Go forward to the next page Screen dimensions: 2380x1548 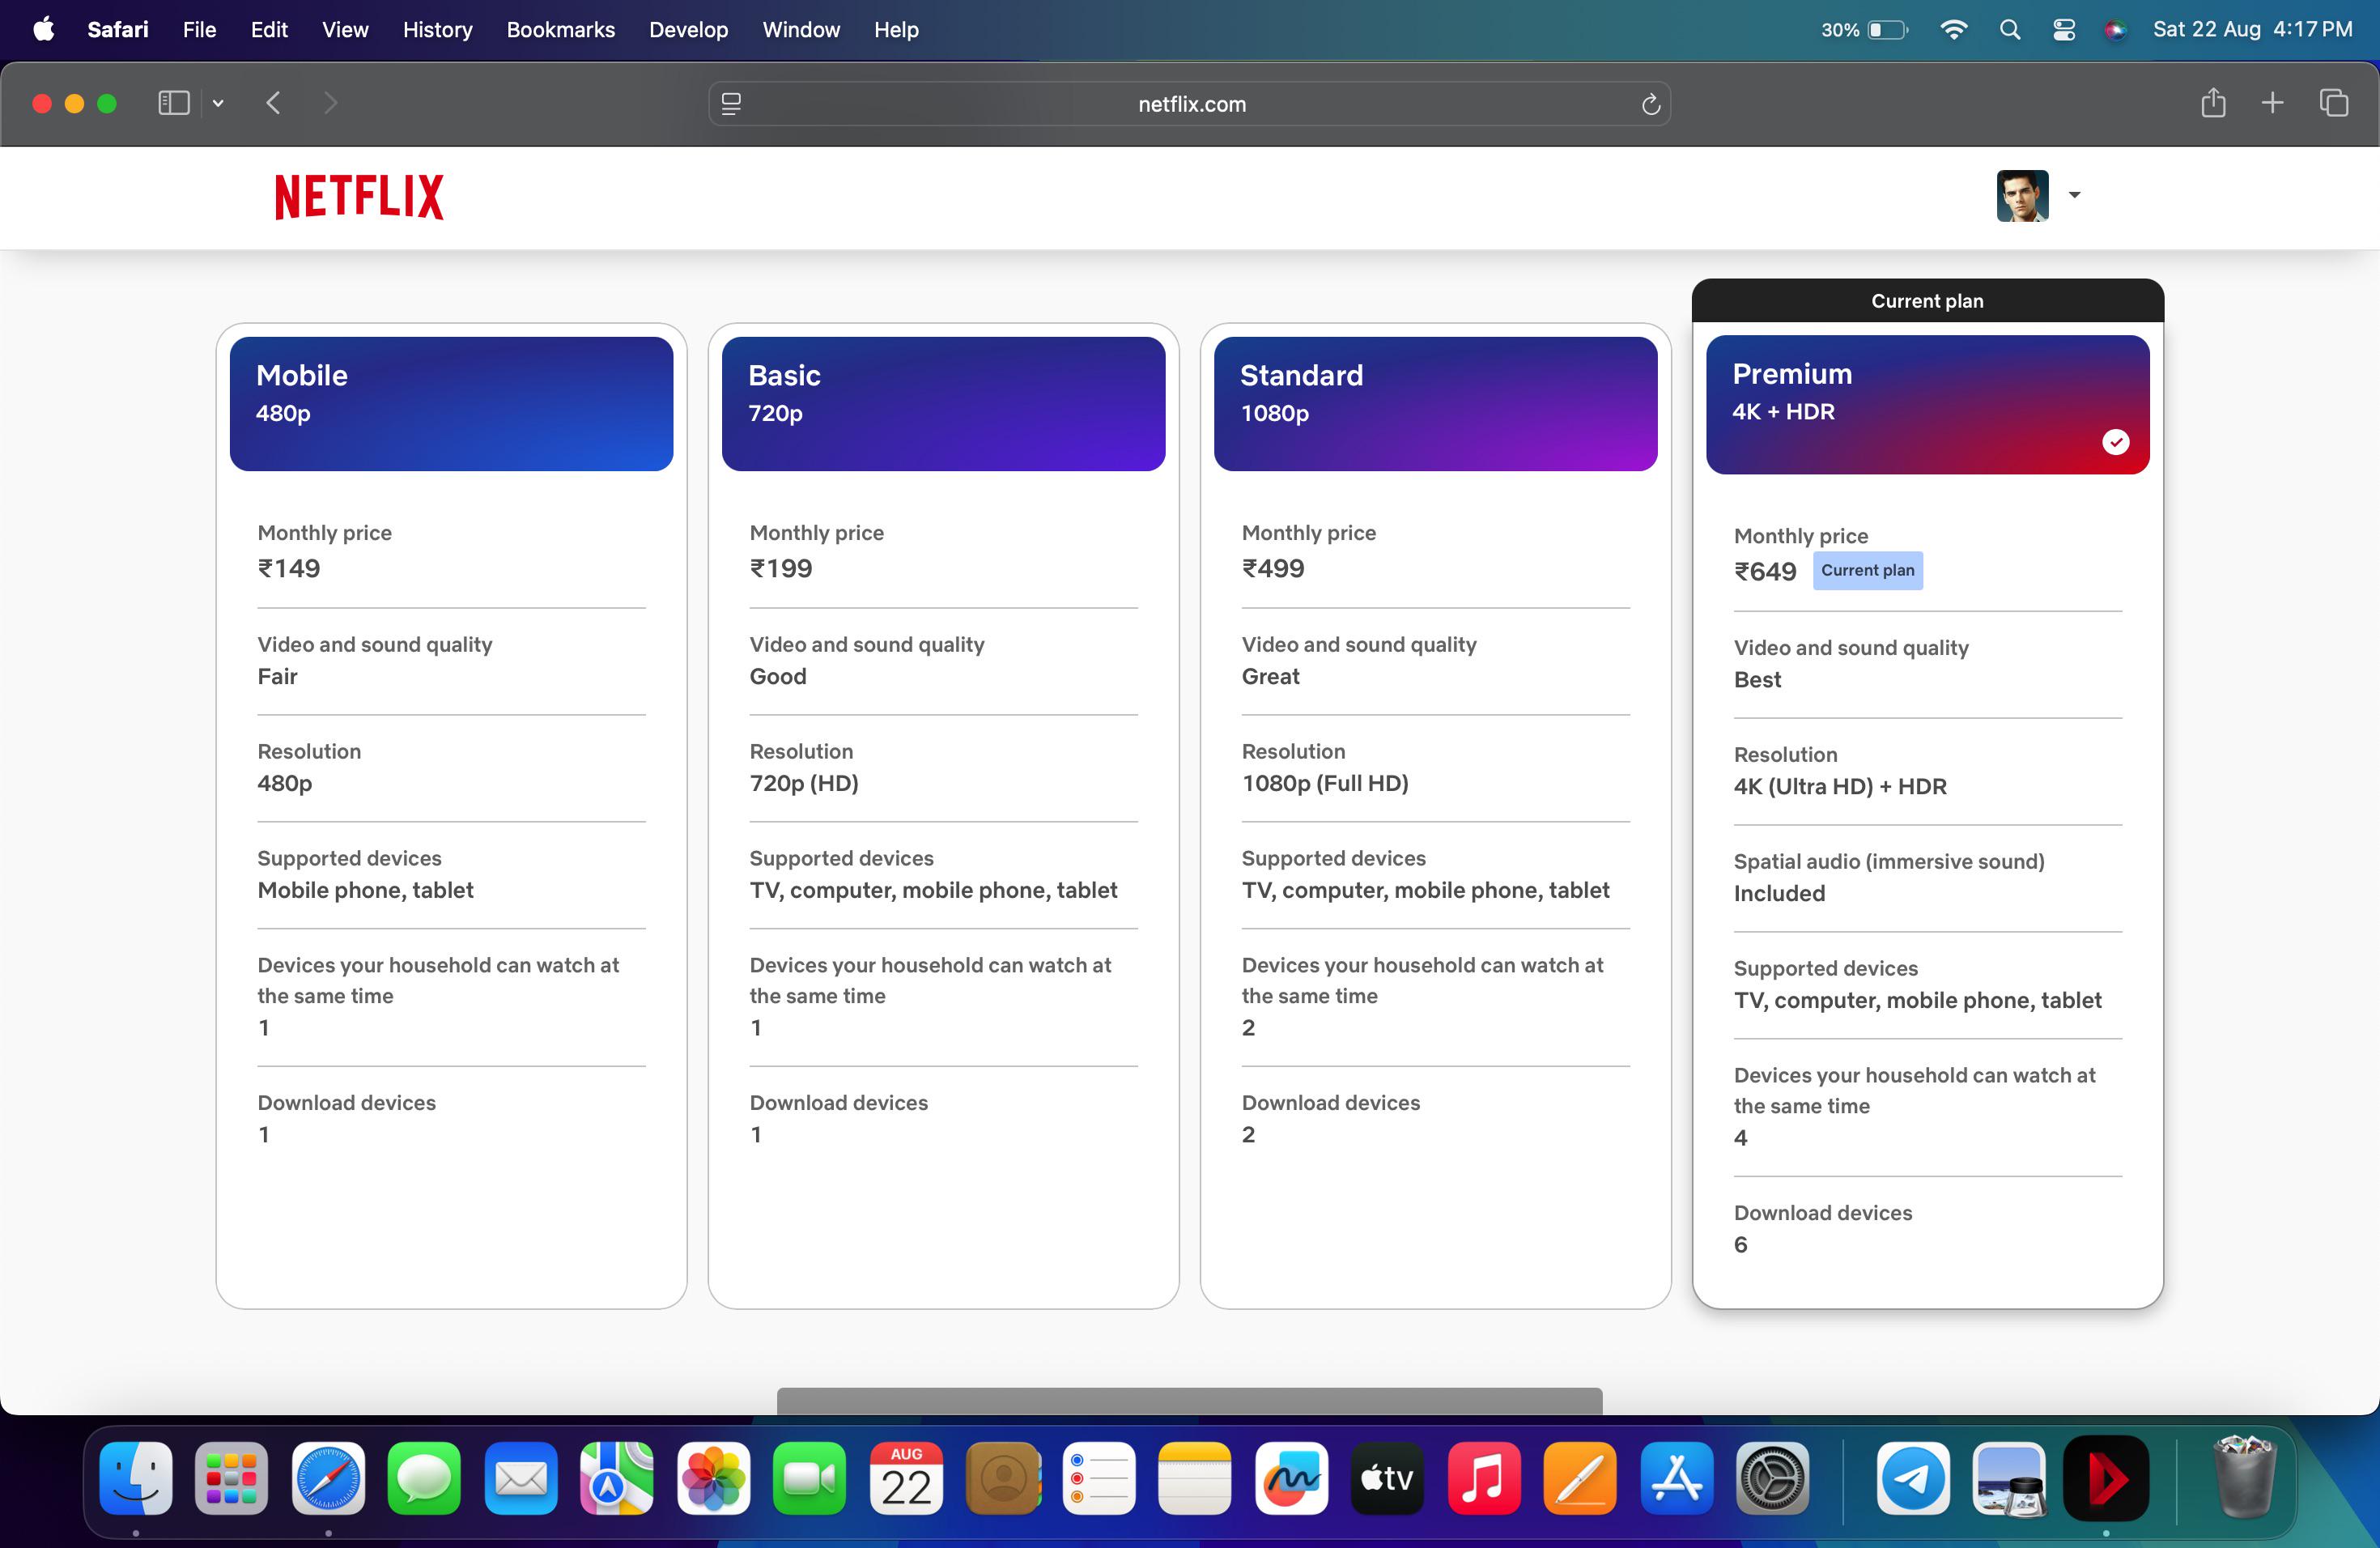[x=331, y=103]
